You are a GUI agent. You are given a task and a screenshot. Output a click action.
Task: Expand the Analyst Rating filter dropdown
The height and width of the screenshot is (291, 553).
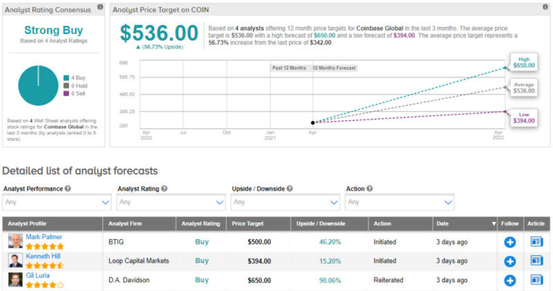171,202
